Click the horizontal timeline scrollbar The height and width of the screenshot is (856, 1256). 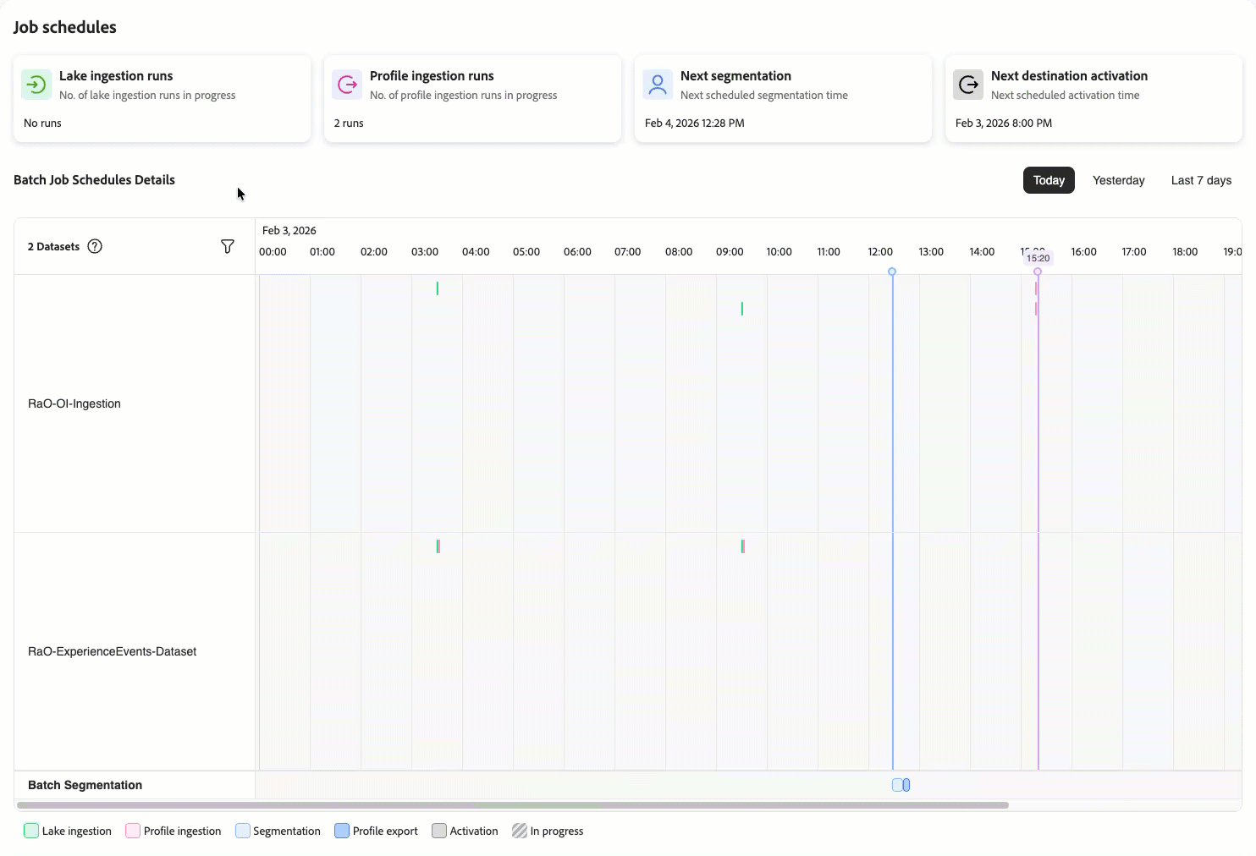coord(508,804)
